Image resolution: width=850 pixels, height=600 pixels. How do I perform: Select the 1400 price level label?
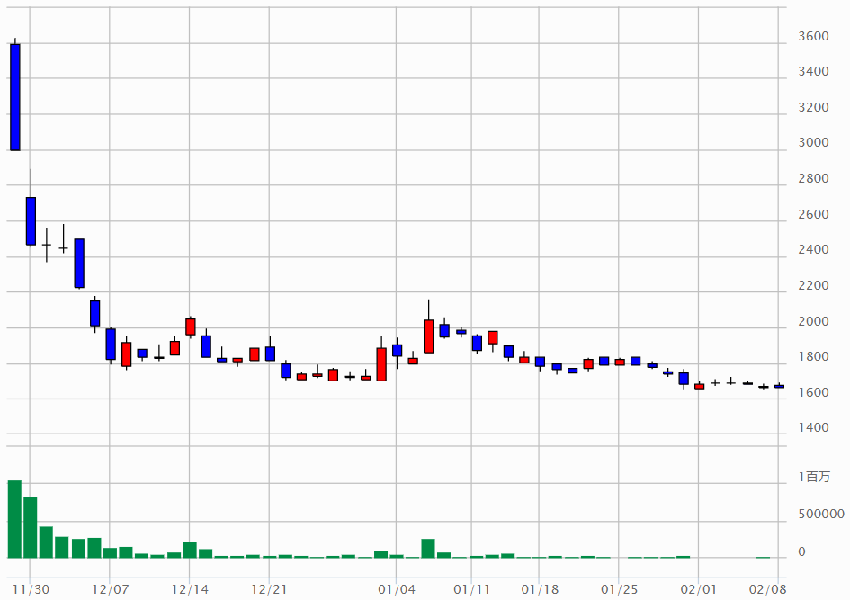click(x=813, y=427)
